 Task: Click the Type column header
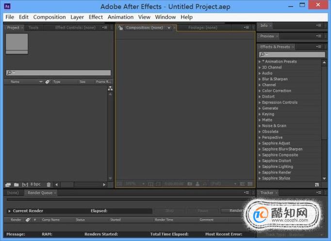(57, 82)
